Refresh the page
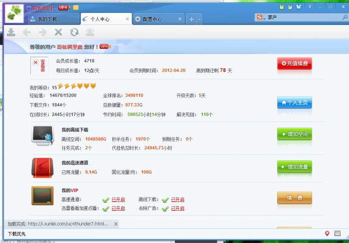The height and width of the screenshot is (243, 349). point(74,32)
